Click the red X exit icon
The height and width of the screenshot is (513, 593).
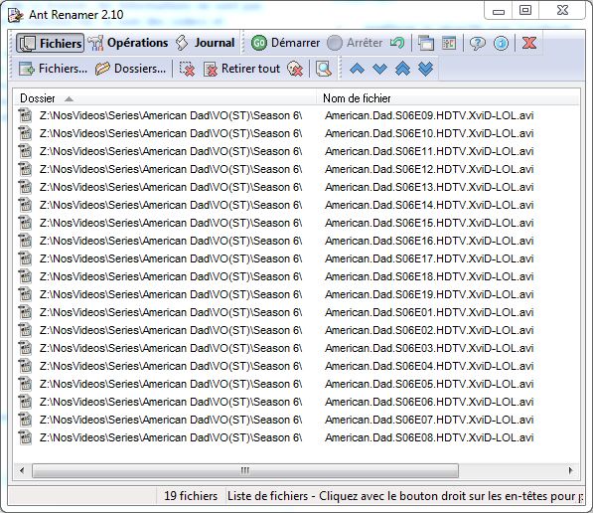[x=529, y=43]
